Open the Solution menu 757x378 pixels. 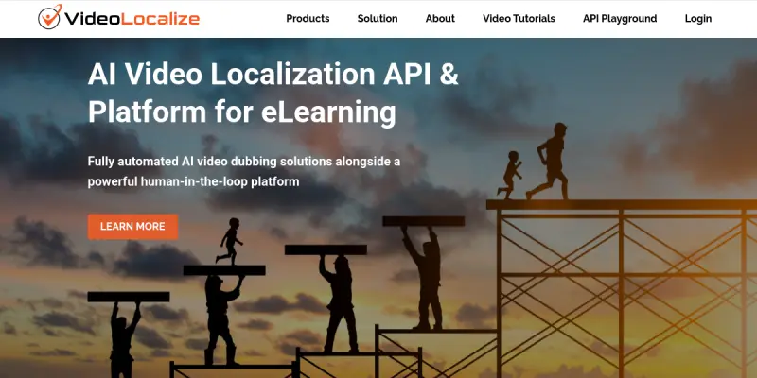tap(378, 19)
